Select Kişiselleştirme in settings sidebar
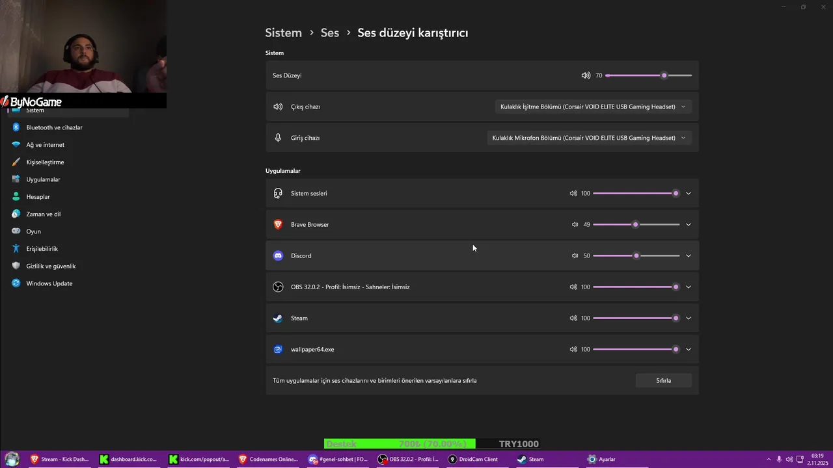Screen dimensions: 833x468 [45, 162]
